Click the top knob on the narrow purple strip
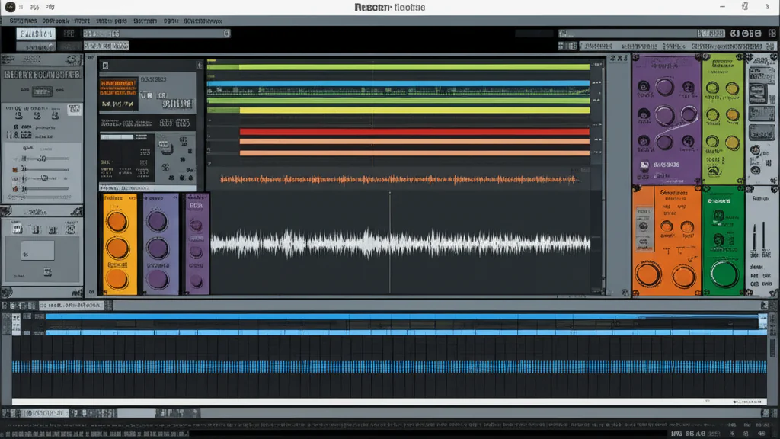 tap(197, 225)
